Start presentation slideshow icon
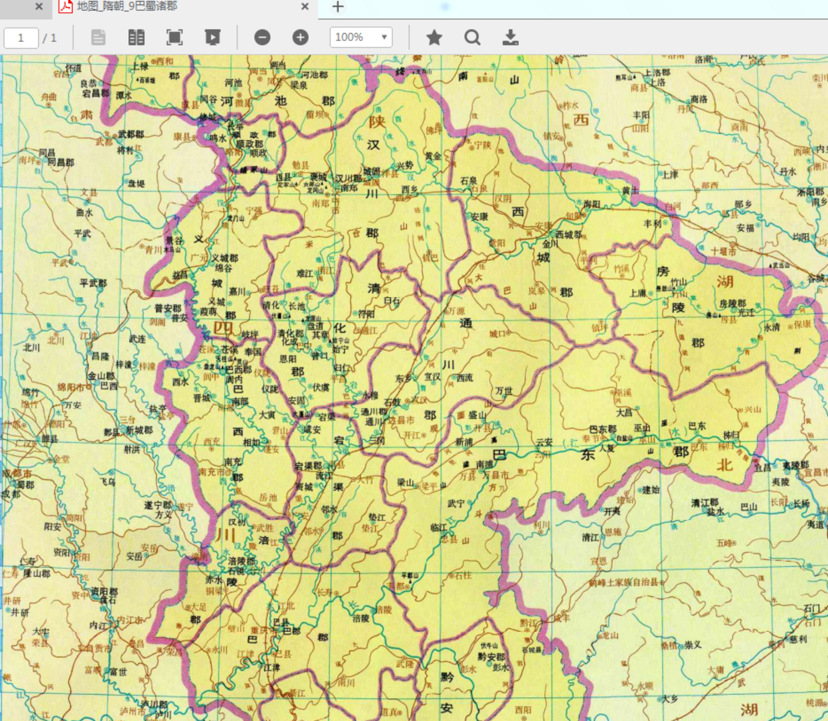 (x=213, y=37)
